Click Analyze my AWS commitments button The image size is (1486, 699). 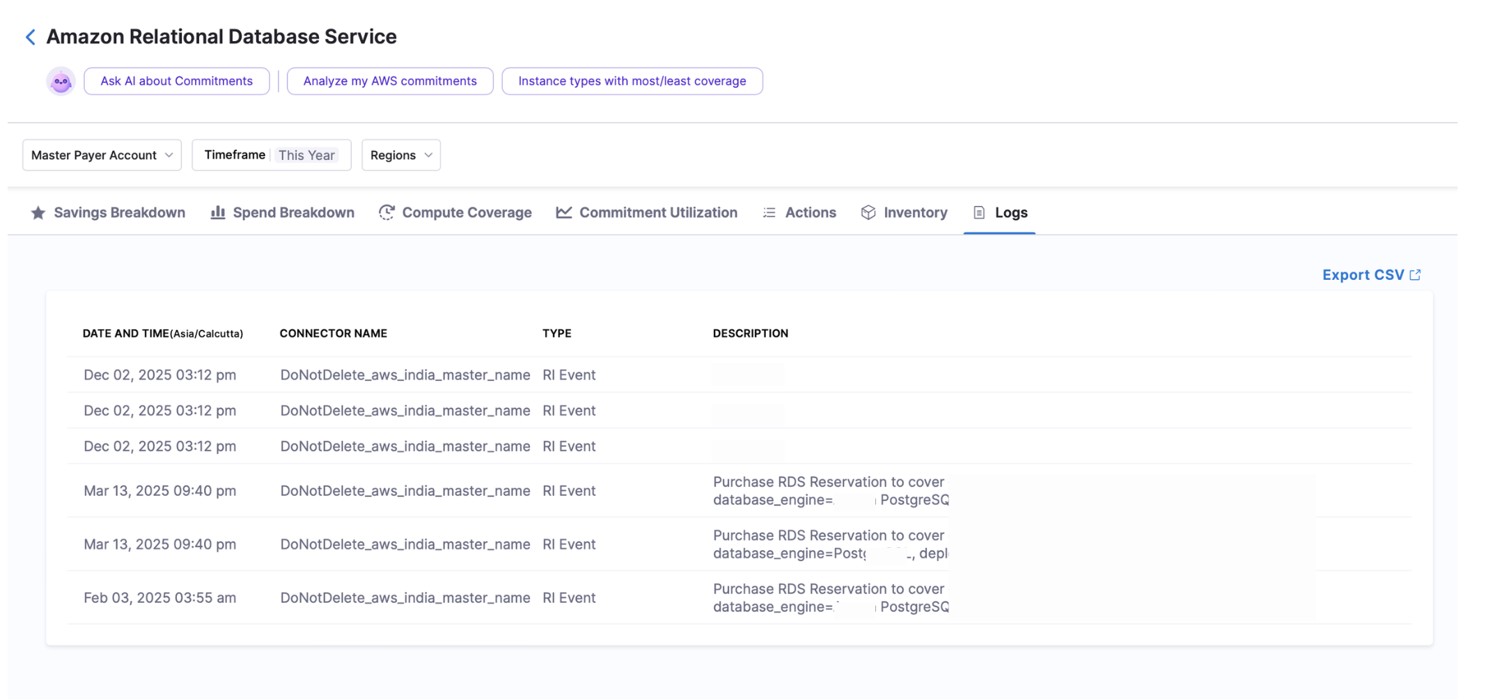(x=390, y=81)
